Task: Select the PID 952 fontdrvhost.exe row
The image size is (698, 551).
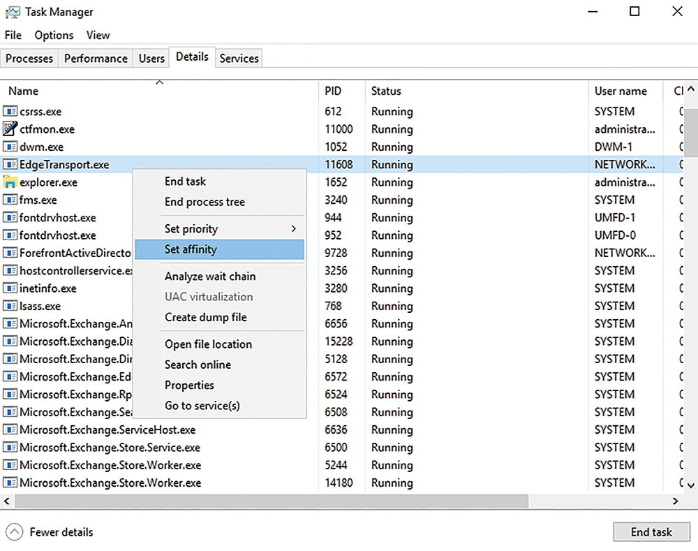Action: [343, 235]
